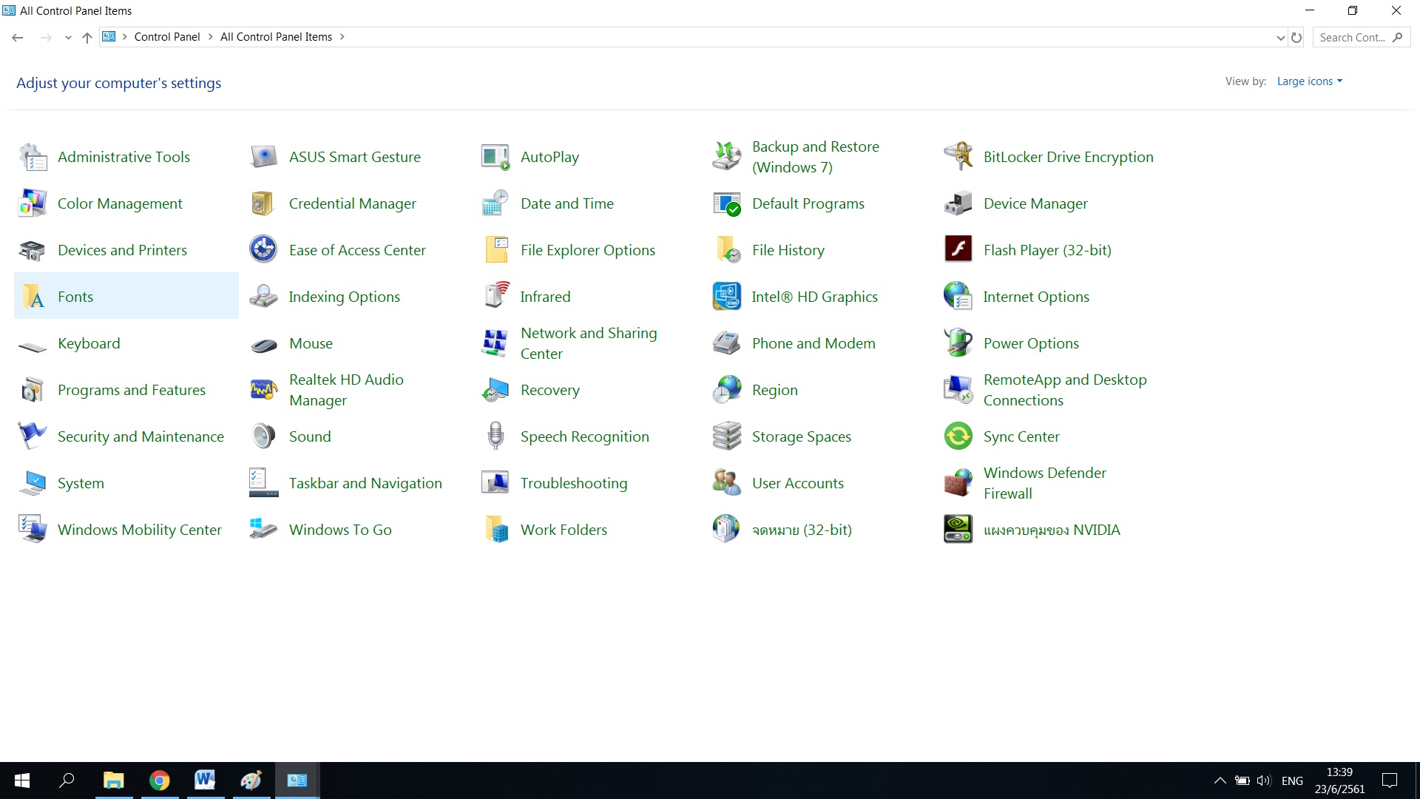The height and width of the screenshot is (799, 1420).
Task: Open the Mouse icon
Action: point(264,345)
